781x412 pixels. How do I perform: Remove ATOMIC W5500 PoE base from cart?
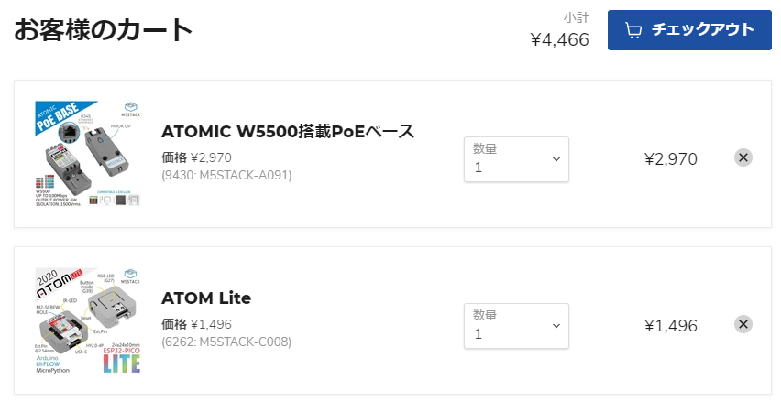tap(743, 157)
